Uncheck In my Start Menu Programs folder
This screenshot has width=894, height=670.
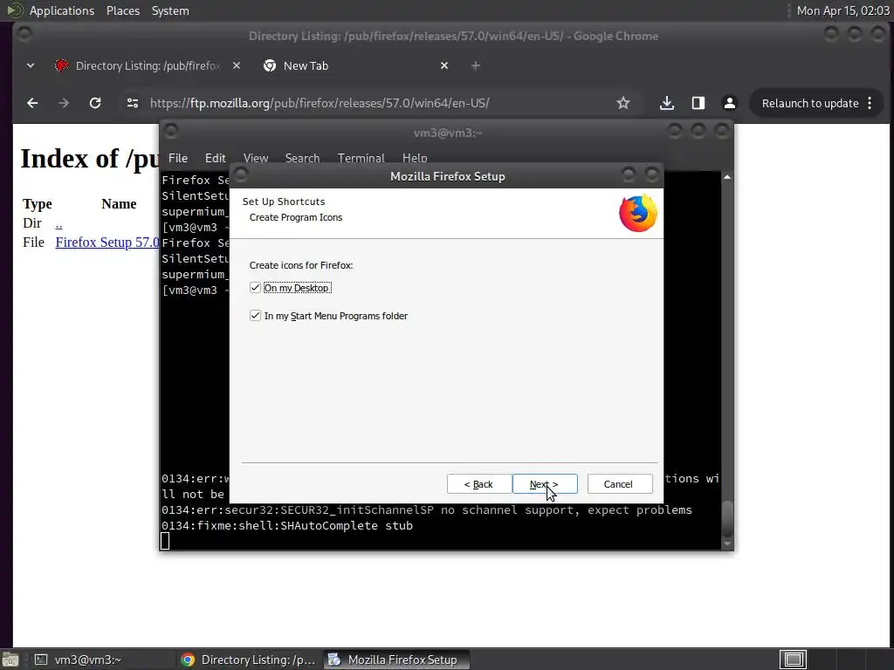click(x=255, y=316)
